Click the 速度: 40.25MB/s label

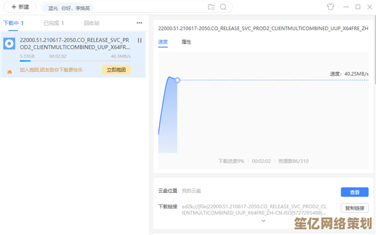[349, 74]
